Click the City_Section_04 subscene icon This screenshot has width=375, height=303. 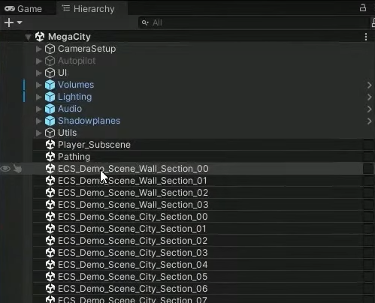(x=50, y=265)
